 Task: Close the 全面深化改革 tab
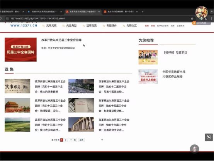[x=23, y=12]
